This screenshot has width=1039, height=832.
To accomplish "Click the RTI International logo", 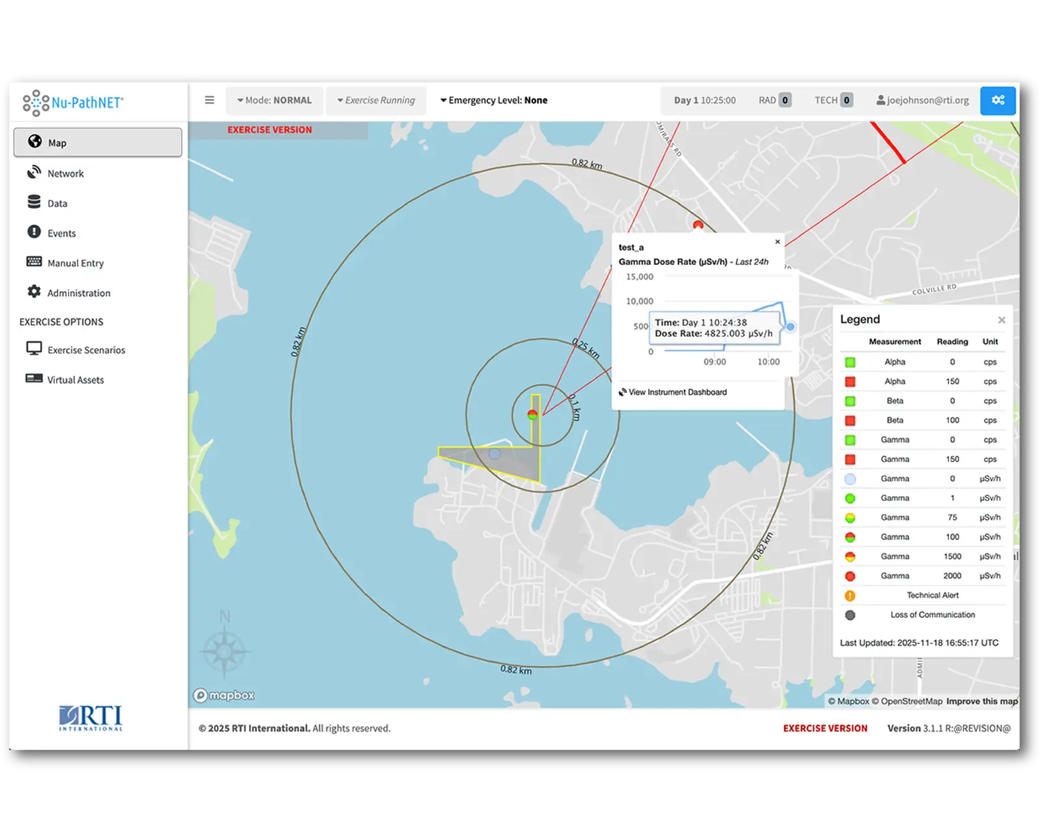I will pyautogui.click(x=91, y=718).
